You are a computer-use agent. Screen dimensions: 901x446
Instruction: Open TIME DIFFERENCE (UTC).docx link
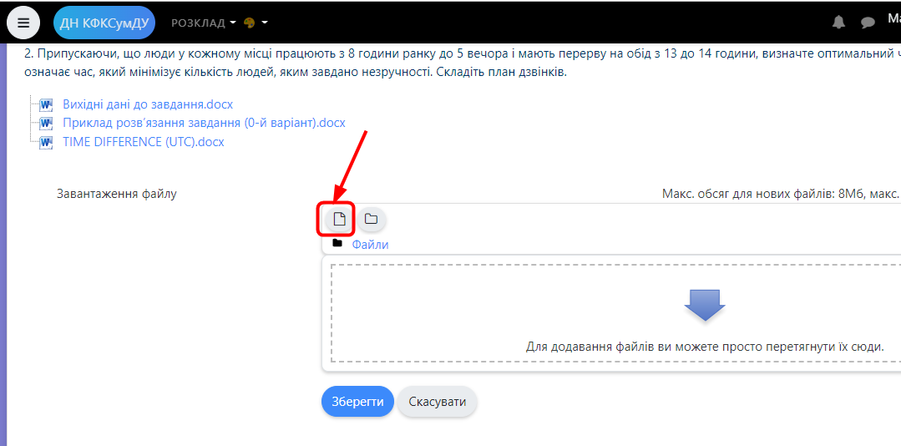coord(144,142)
